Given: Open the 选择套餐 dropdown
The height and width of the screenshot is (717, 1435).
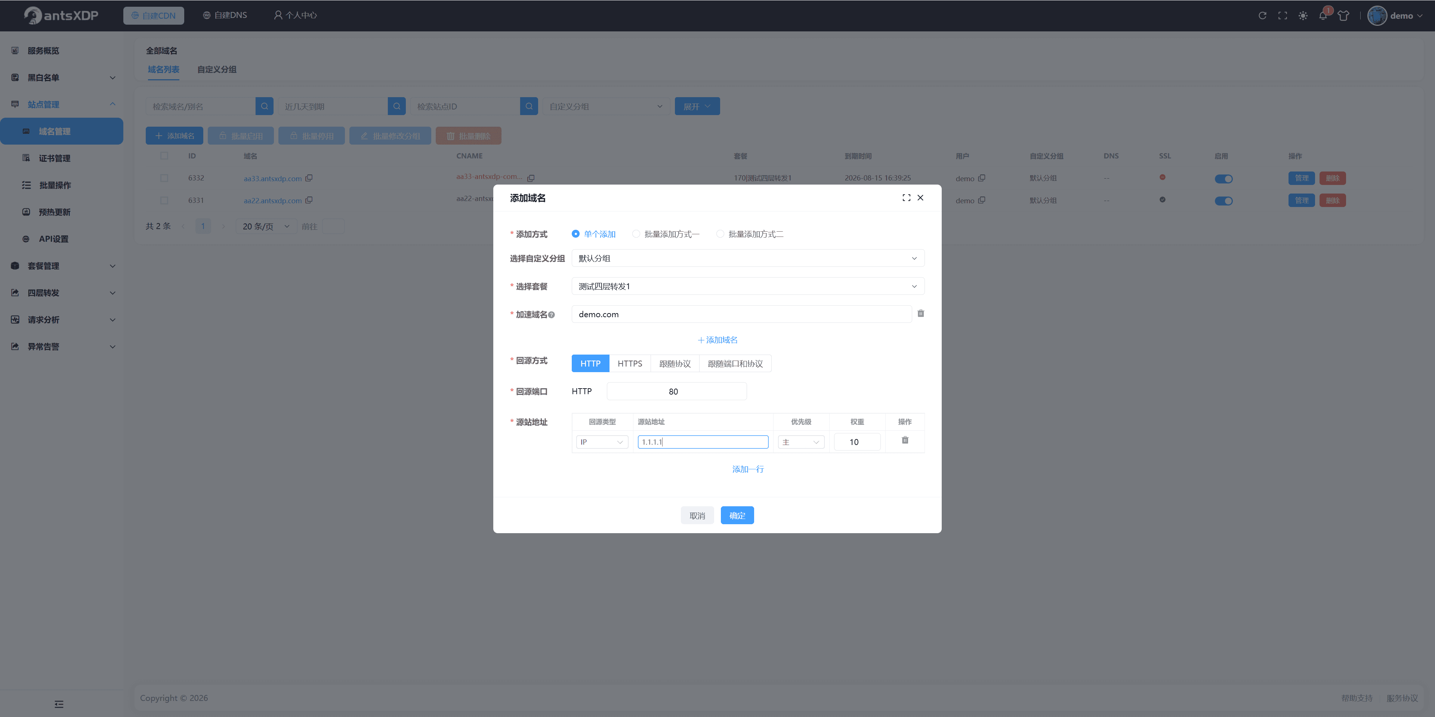Looking at the screenshot, I should tap(748, 286).
